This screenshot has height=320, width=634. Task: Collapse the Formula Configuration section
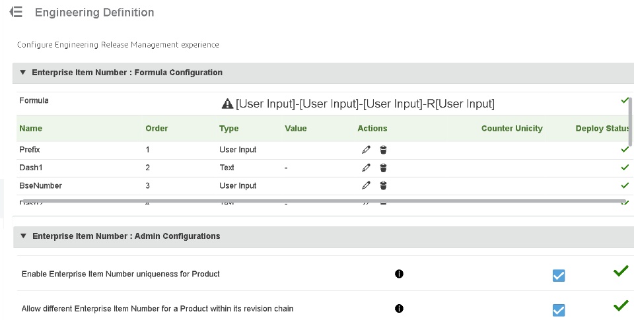pyautogui.click(x=23, y=73)
